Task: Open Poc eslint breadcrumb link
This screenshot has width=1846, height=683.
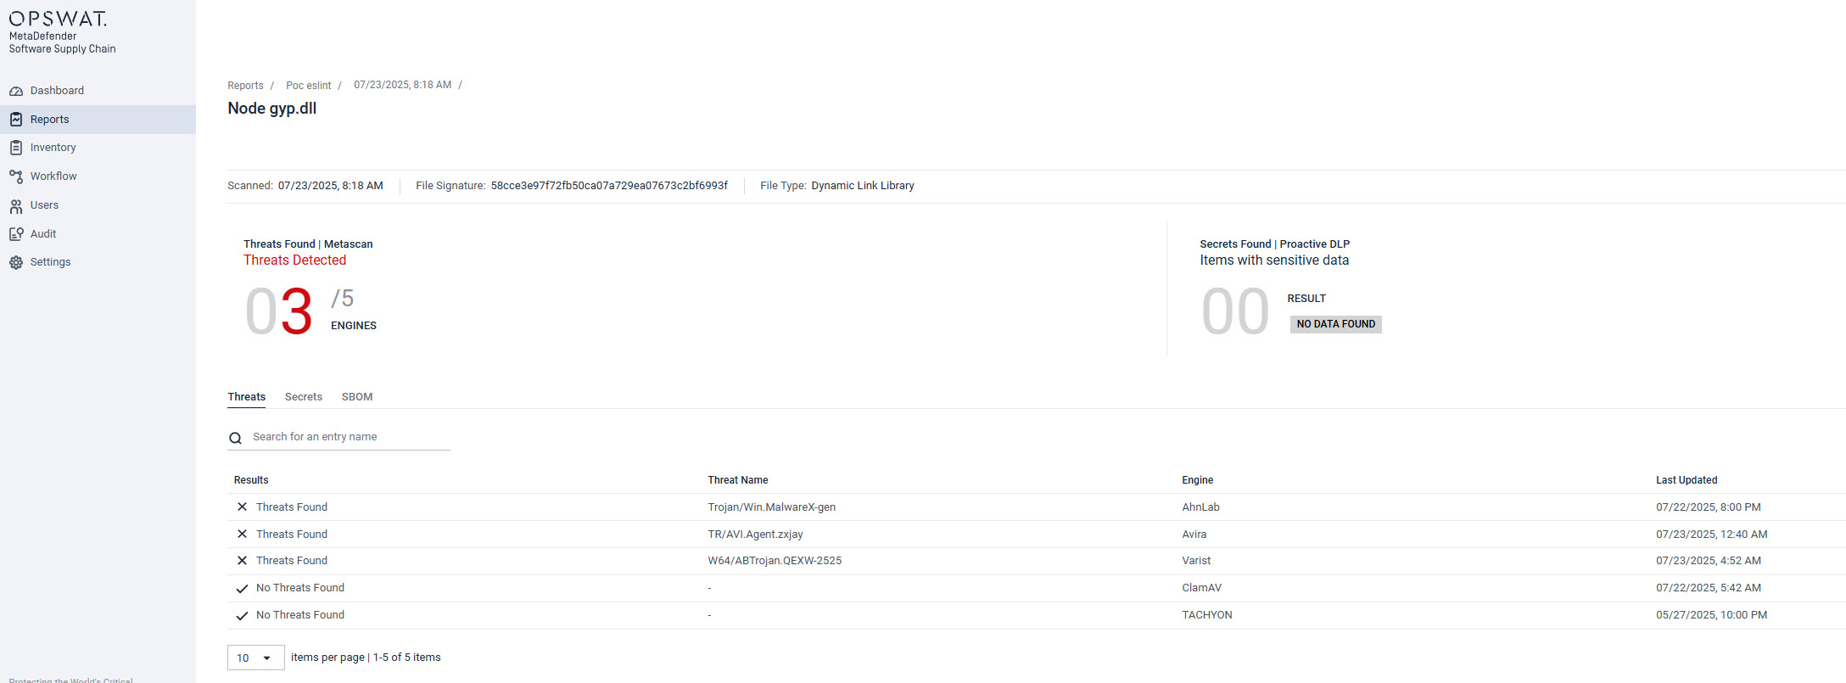Action: [x=308, y=86]
